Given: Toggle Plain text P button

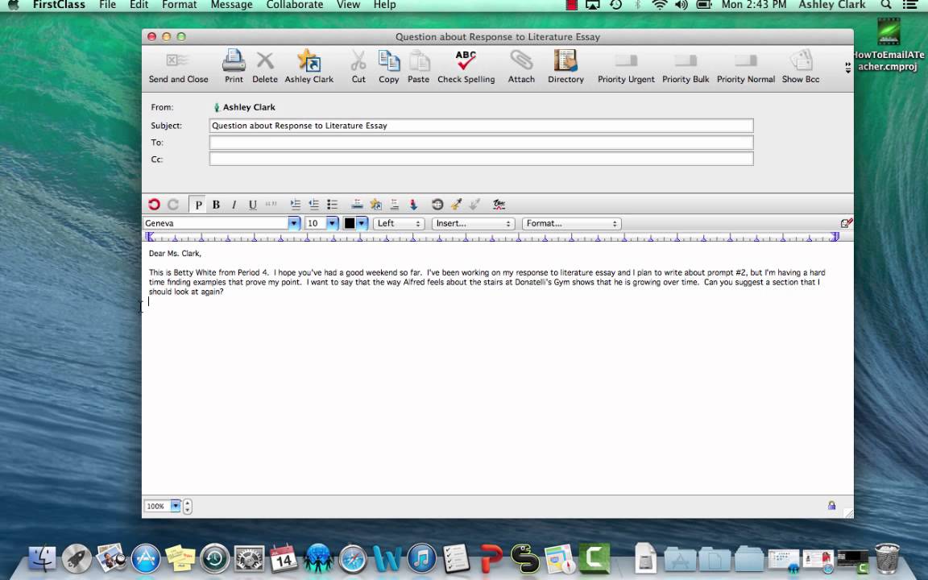Looking at the screenshot, I should 198,205.
